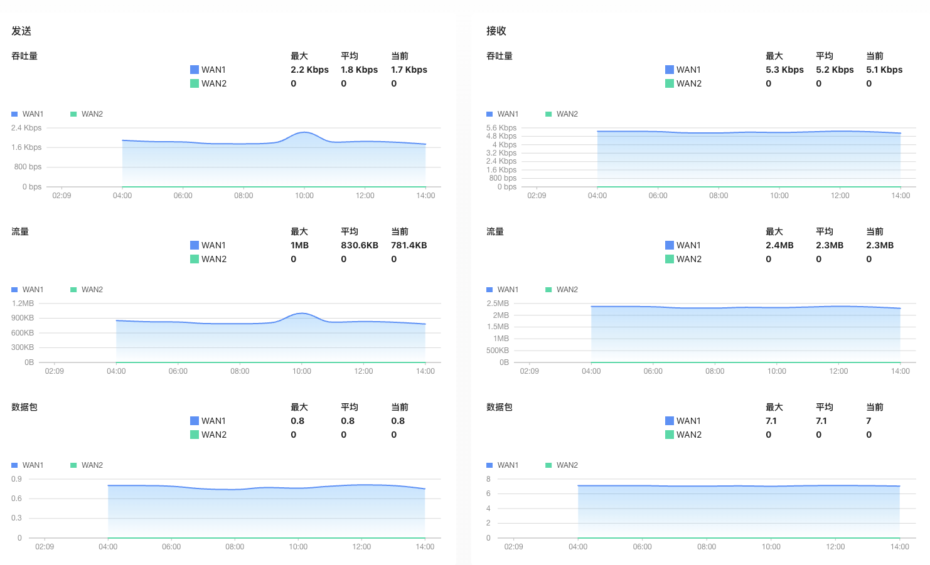Click green WAN2 swatch in send 流量 stats row
Image resolution: width=930 pixels, height=565 pixels.
[195, 259]
